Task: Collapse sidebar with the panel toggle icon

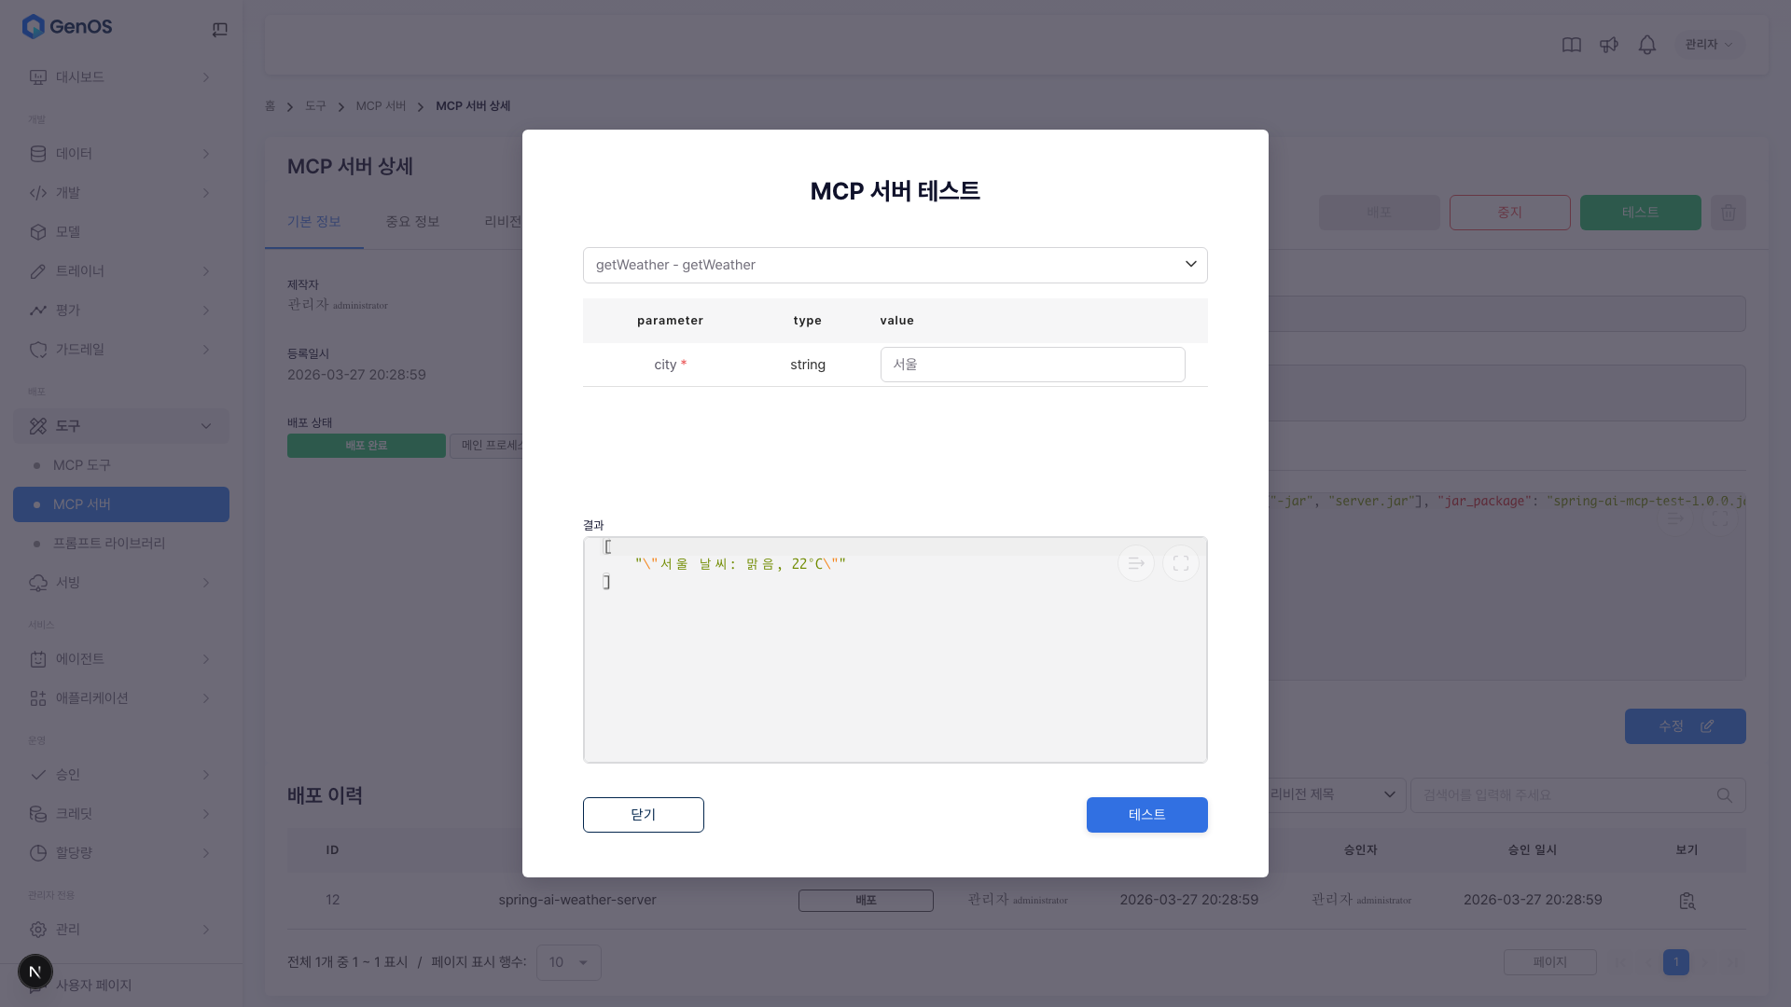Action: (x=220, y=30)
